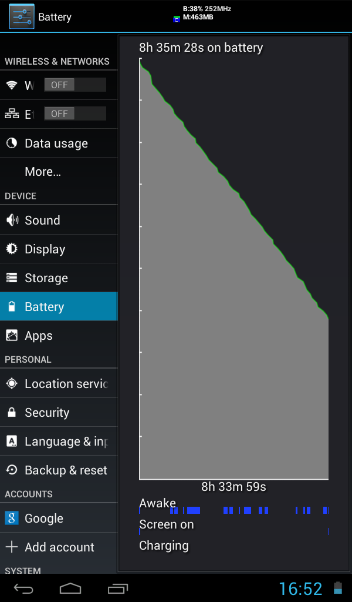Select Battery in settings list
The image size is (352, 602).
click(59, 306)
